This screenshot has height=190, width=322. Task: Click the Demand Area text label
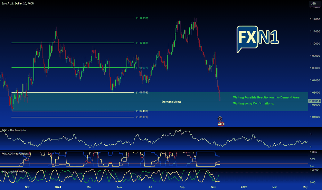[171, 102]
